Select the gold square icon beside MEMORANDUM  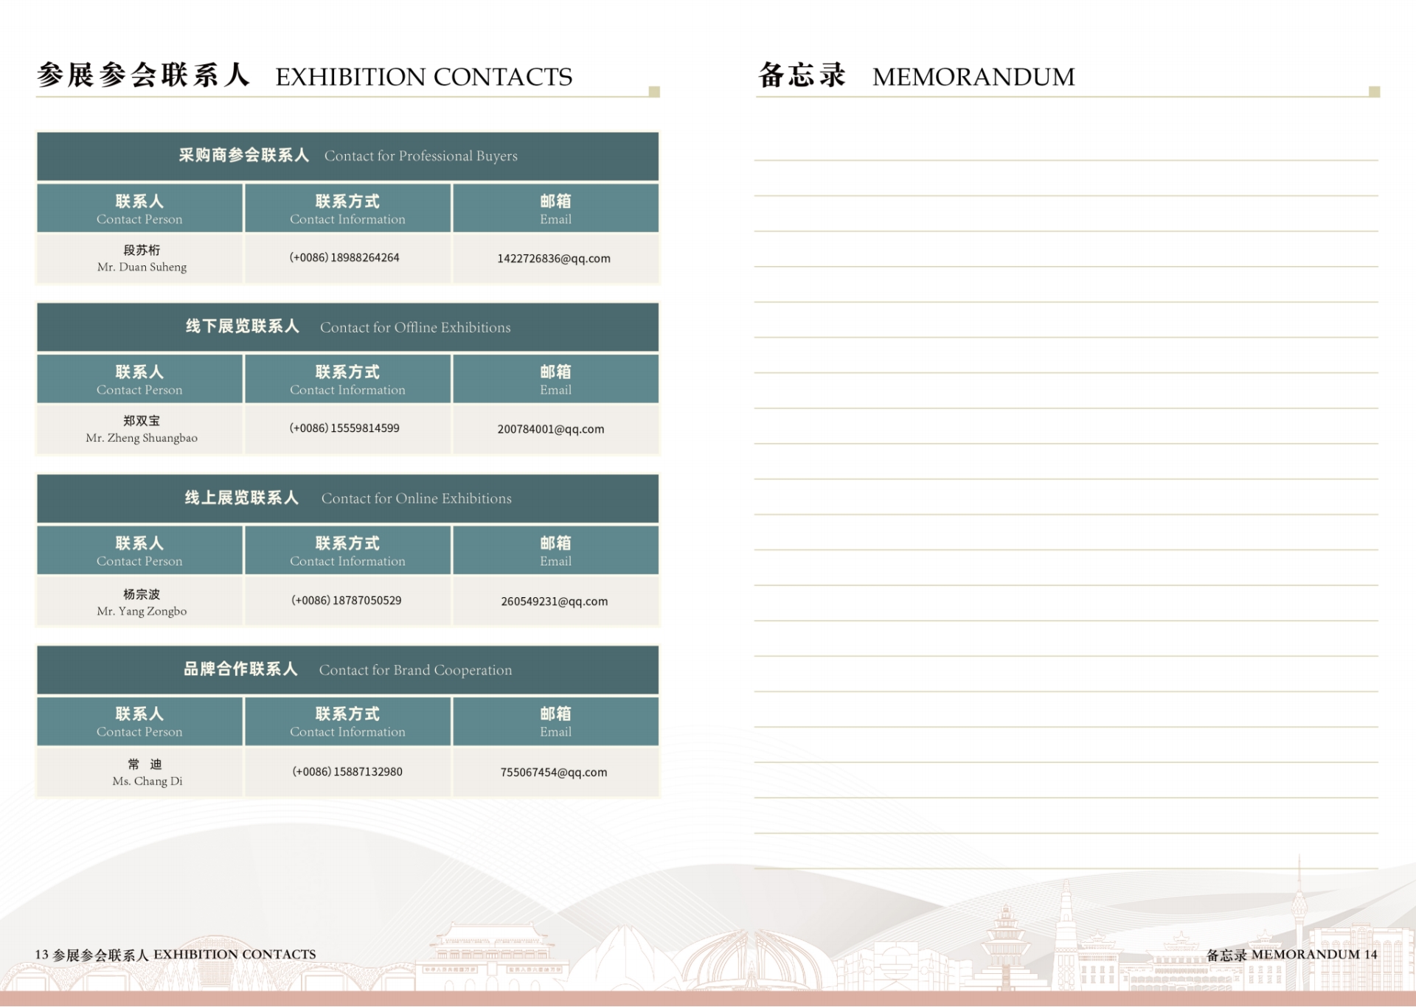[x=1373, y=91]
